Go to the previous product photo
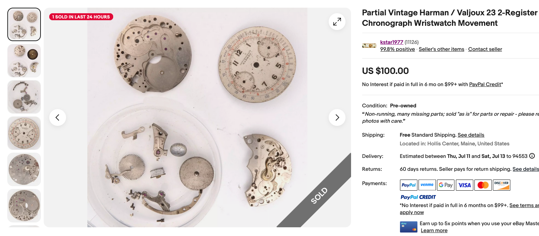 click(x=58, y=117)
